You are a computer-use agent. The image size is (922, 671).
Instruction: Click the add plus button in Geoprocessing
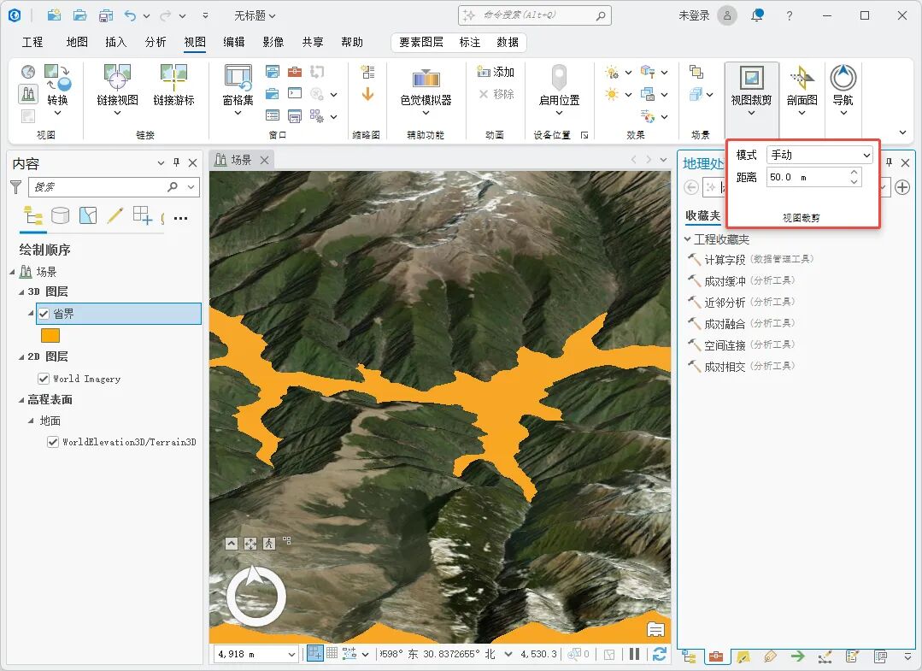click(902, 187)
